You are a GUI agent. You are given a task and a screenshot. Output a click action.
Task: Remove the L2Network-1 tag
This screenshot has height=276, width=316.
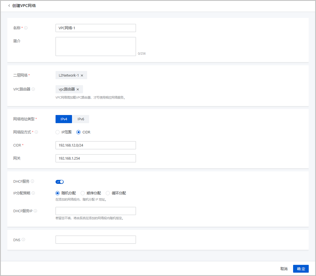coord(82,75)
